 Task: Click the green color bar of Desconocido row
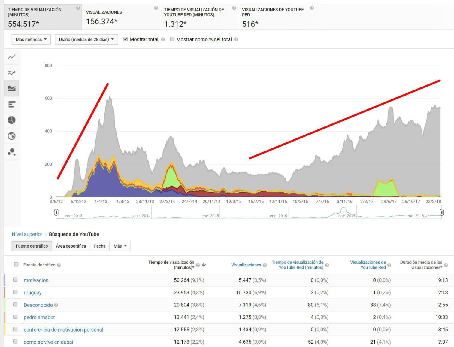[x=5, y=305]
